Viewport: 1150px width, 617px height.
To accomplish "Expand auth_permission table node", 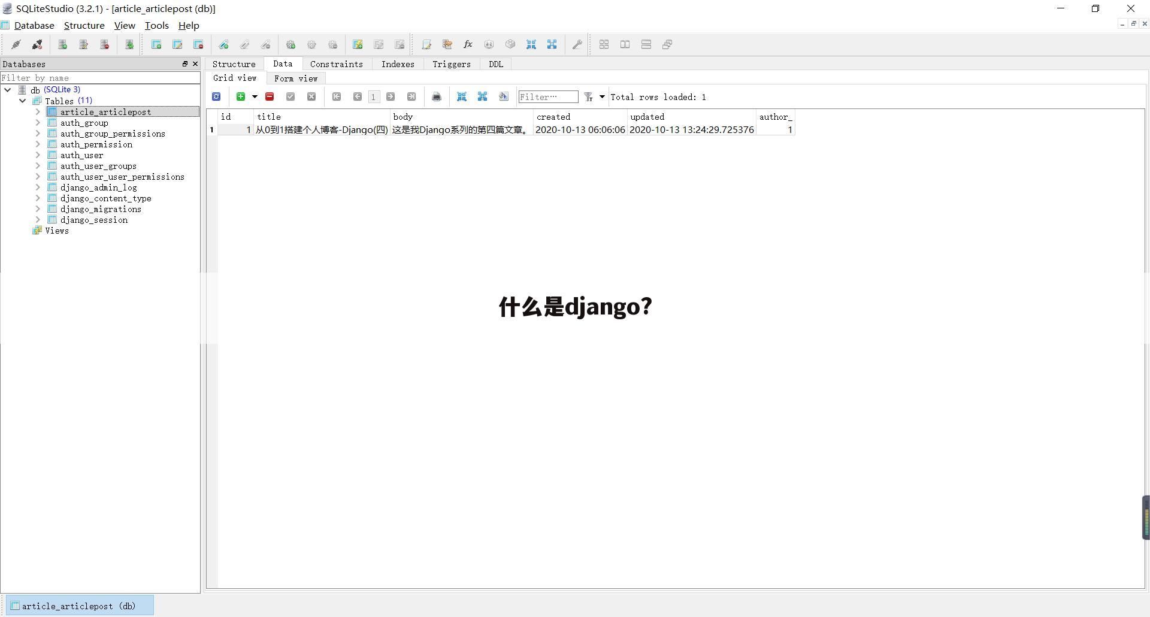I will tap(38, 144).
